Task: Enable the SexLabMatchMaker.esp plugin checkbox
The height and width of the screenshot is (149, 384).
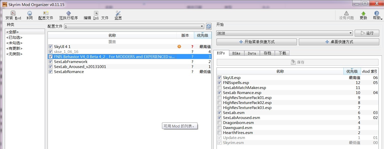Action: click(220, 87)
